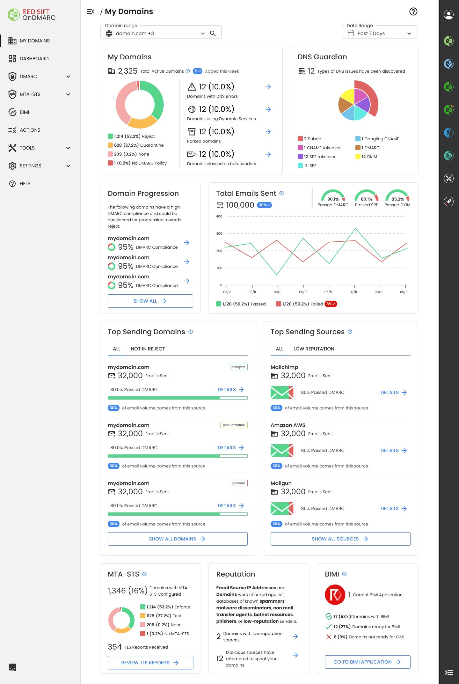The image size is (459, 684).
Task: Click GO TO BIMI APPLICATION button
Action: 368,662
